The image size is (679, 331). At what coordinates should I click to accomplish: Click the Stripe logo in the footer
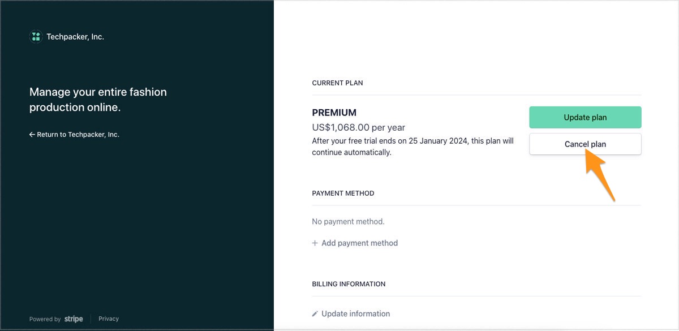click(74, 319)
